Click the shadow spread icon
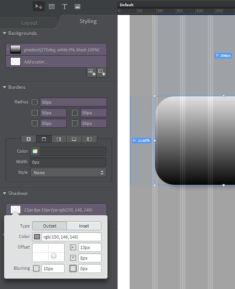This screenshot has width=235, height=289. click(73, 268)
